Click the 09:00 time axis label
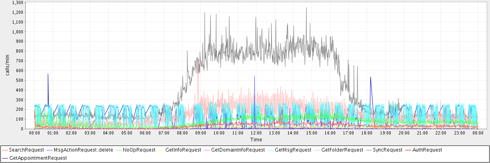Image resolution: width=490 pixels, height=163 pixels. pyautogui.click(x=200, y=133)
